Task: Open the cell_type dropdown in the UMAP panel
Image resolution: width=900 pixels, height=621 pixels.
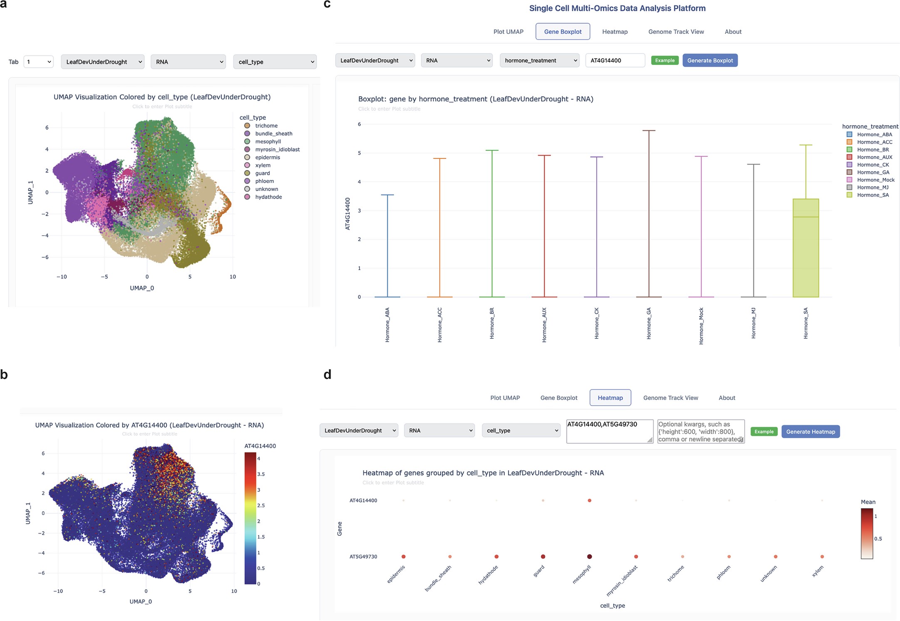Action: [x=274, y=62]
